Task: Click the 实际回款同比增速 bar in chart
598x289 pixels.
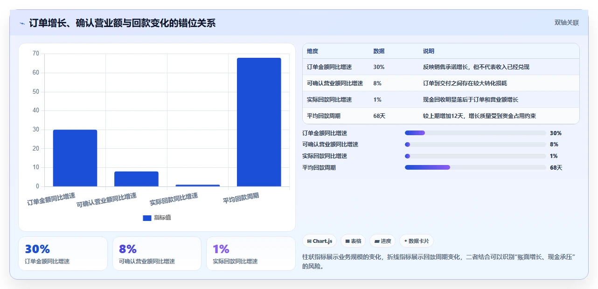Action: (x=198, y=186)
